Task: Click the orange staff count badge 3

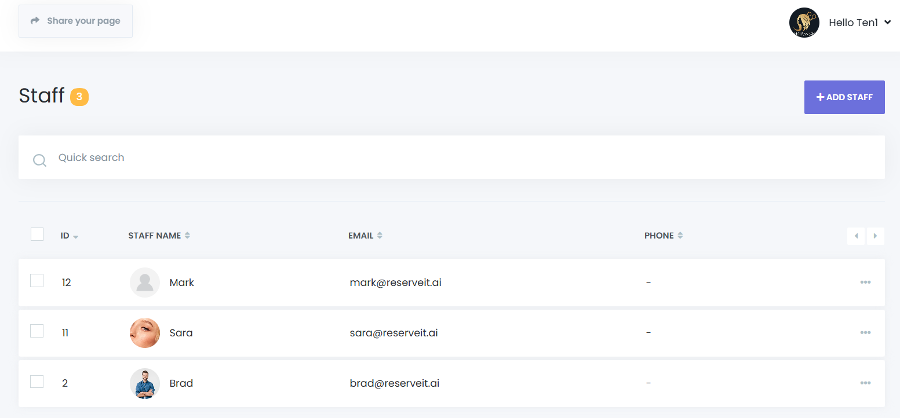Action: pos(79,97)
